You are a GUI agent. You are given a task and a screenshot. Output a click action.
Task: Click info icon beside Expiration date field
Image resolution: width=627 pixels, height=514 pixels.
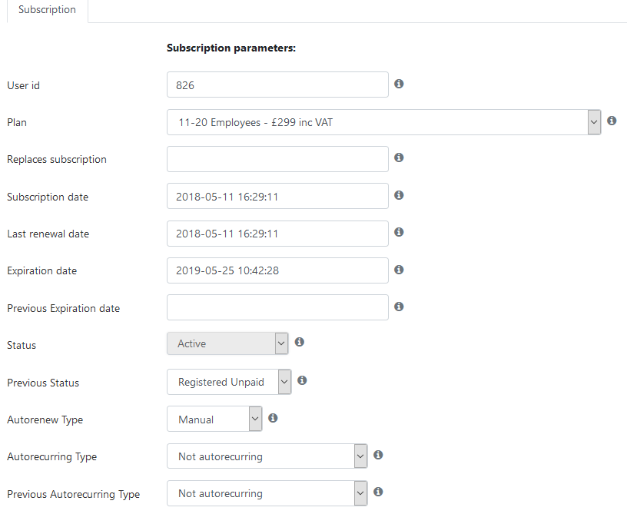(x=399, y=270)
